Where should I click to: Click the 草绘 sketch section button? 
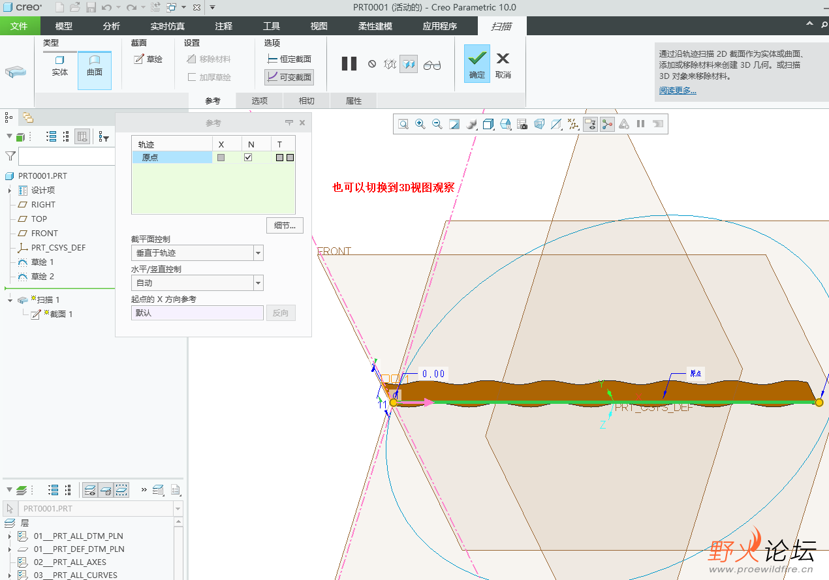[148, 59]
